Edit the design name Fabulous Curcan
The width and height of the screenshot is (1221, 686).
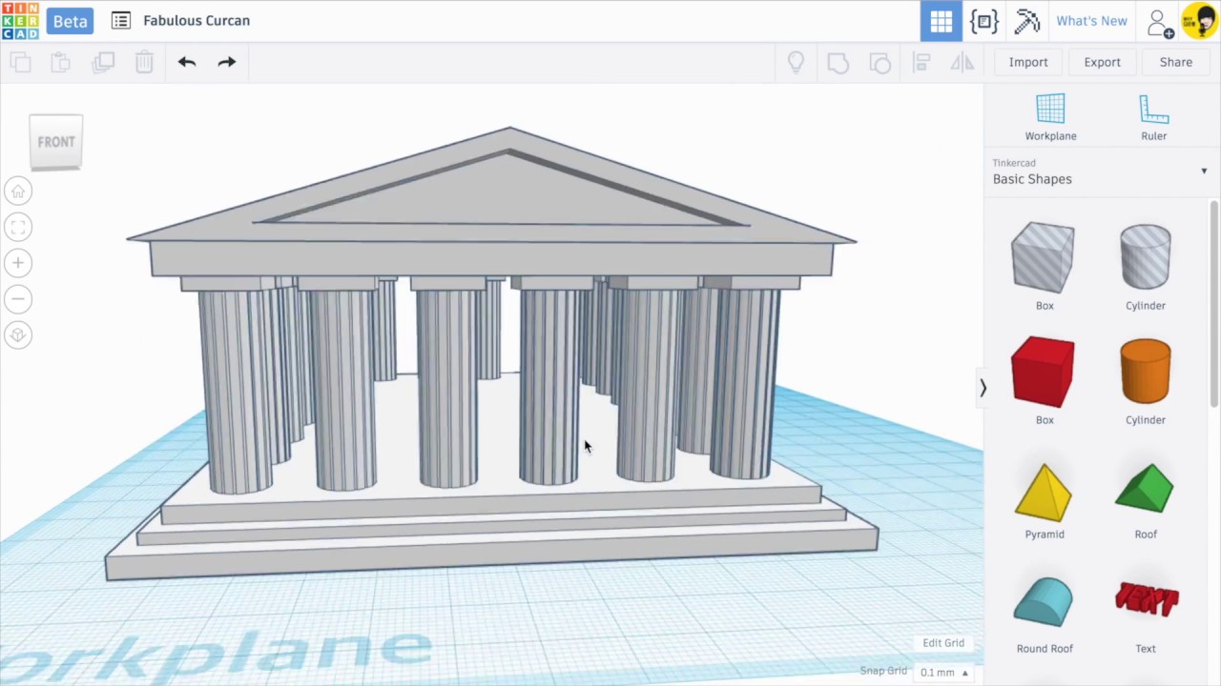pos(197,20)
